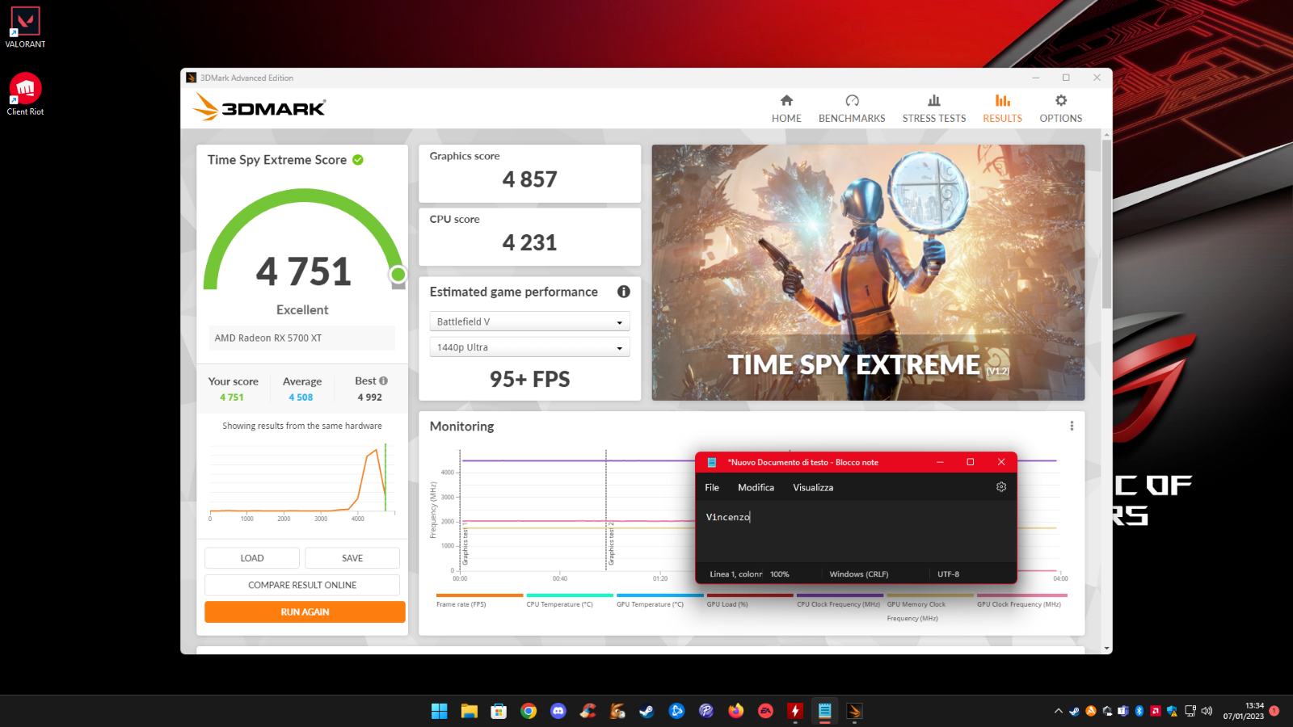Screen dimensions: 1293x727
Task: Open Microsoft Store from the taskbar
Action: (499, 711)
